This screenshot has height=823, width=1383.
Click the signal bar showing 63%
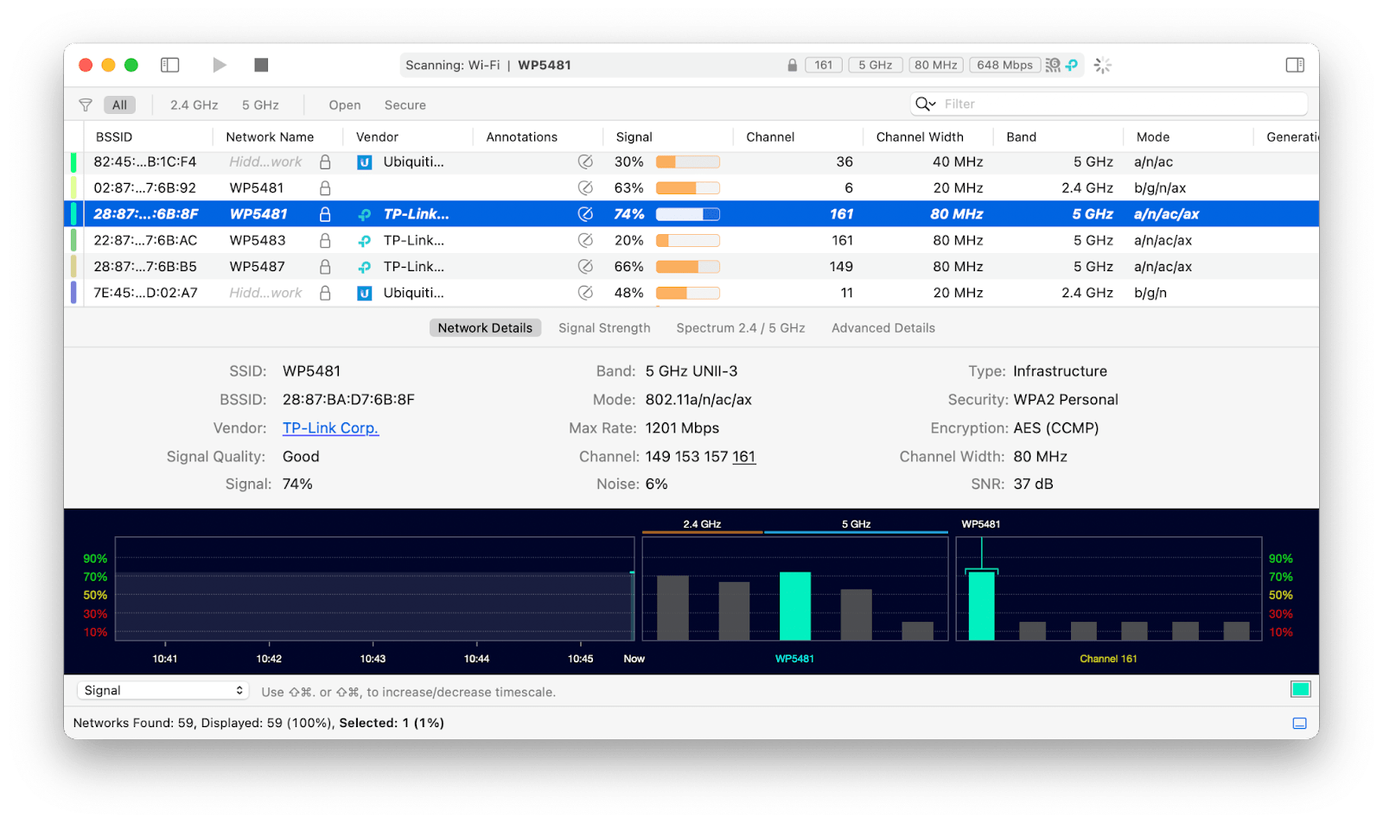pyautogui.click(x=688, y=188)
